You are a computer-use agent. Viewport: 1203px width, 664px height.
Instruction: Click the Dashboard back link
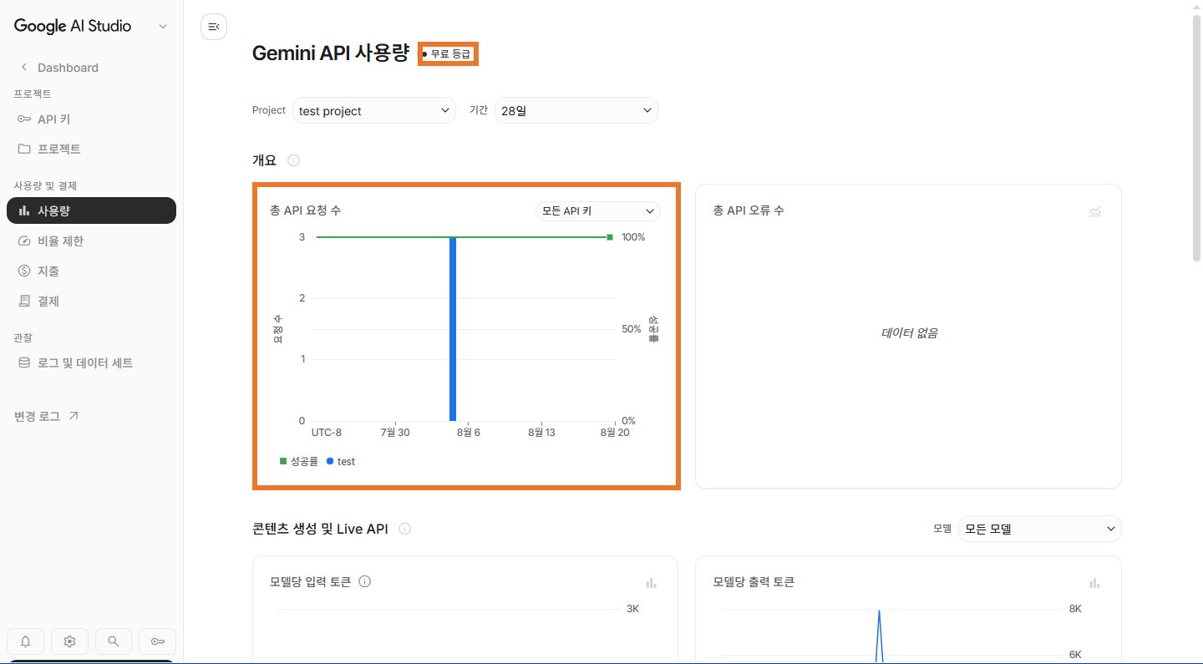(x=58, y=68)
